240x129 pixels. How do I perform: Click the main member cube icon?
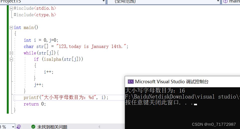click(225, 1)
